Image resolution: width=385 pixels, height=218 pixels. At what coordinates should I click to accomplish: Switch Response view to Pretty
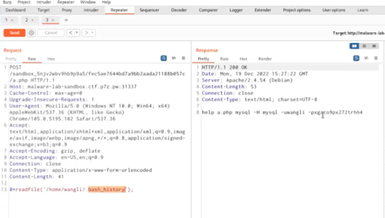[x=203, y=59]
